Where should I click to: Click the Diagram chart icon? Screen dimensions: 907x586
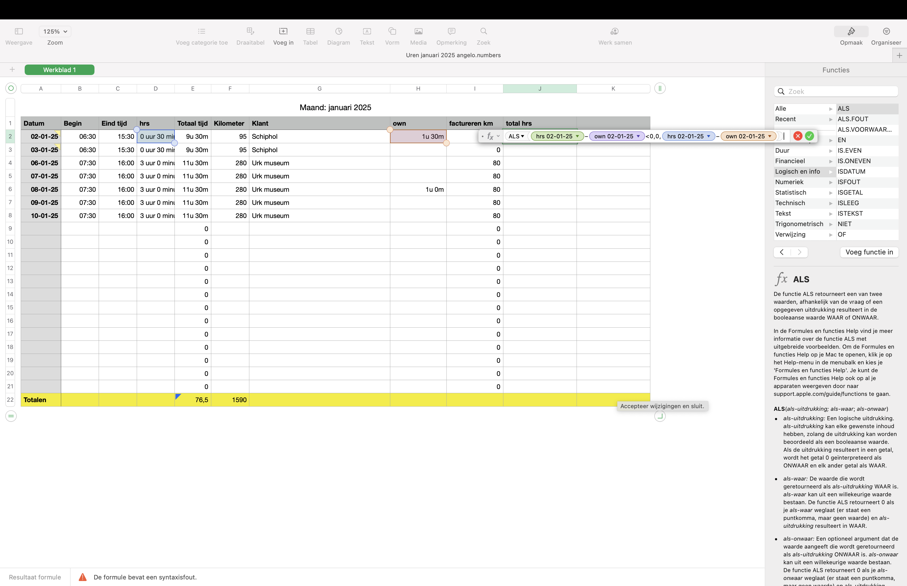(x=338, y=31)
